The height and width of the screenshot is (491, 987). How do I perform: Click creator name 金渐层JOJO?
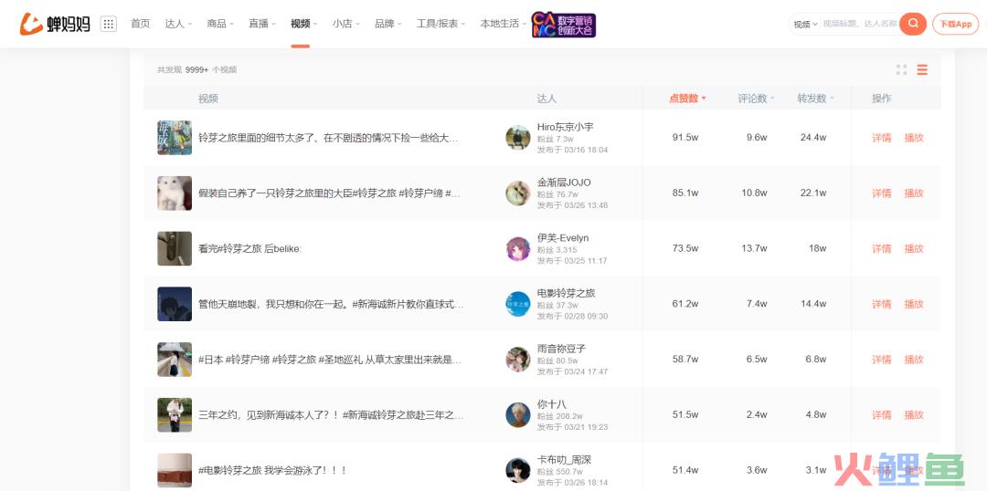tap(564, 183)
